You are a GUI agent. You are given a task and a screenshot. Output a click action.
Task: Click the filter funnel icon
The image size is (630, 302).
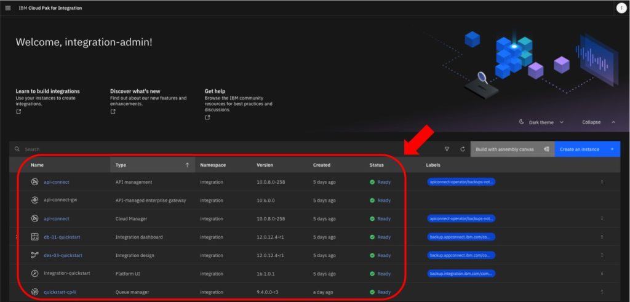[x=447, y=149]
